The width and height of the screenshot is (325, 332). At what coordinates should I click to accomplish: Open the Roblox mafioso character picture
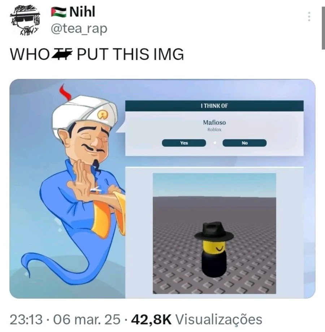[214, 234]
